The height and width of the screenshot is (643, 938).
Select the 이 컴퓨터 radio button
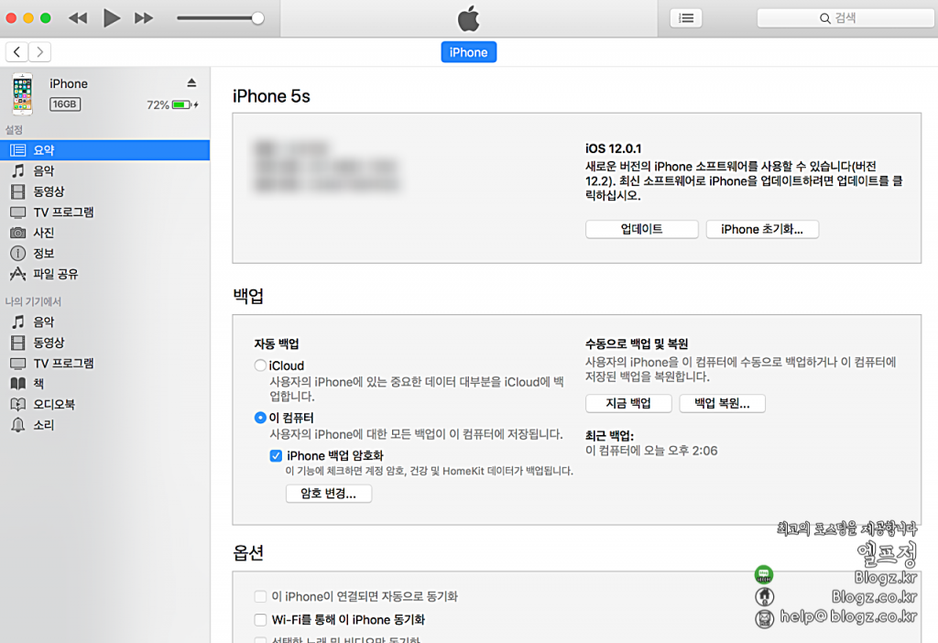pos(260,418)
